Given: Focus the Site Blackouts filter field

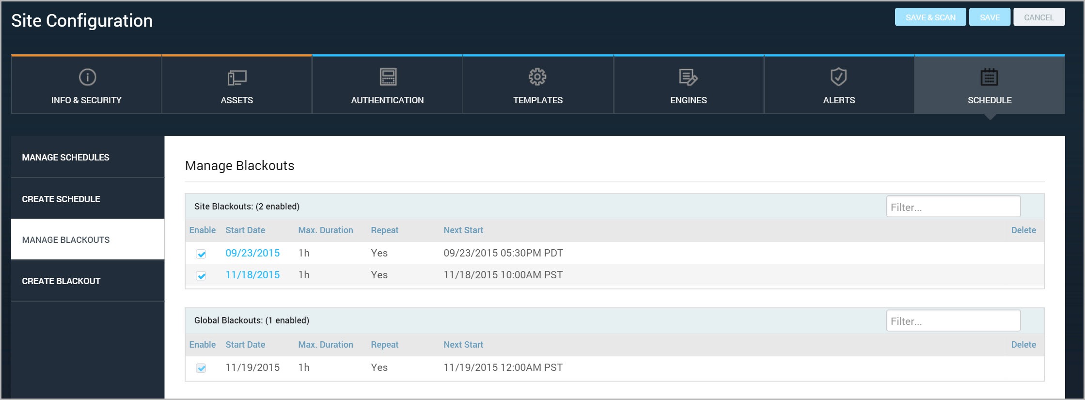Looking at the screenshot, I should coord(953,207).
